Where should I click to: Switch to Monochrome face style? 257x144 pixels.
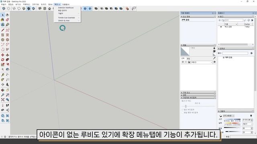point(33,8)
